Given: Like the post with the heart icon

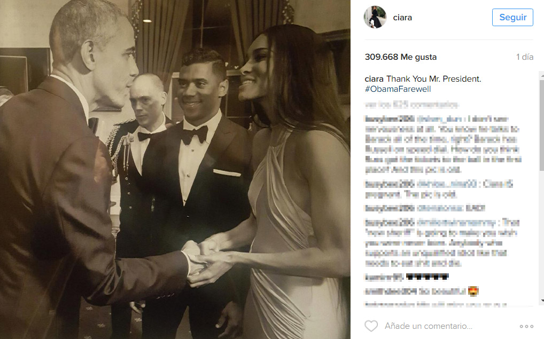Looking at the screenshot, I should (x=371, y=326).
